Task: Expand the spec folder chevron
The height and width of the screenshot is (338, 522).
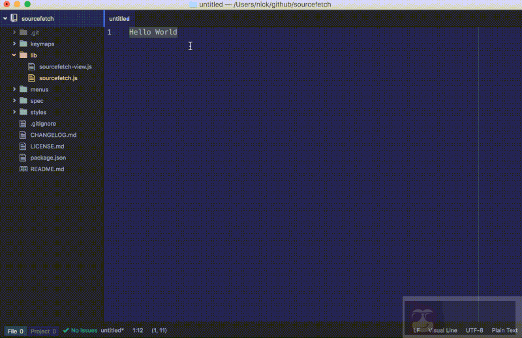Action: (x=14, y=101)
